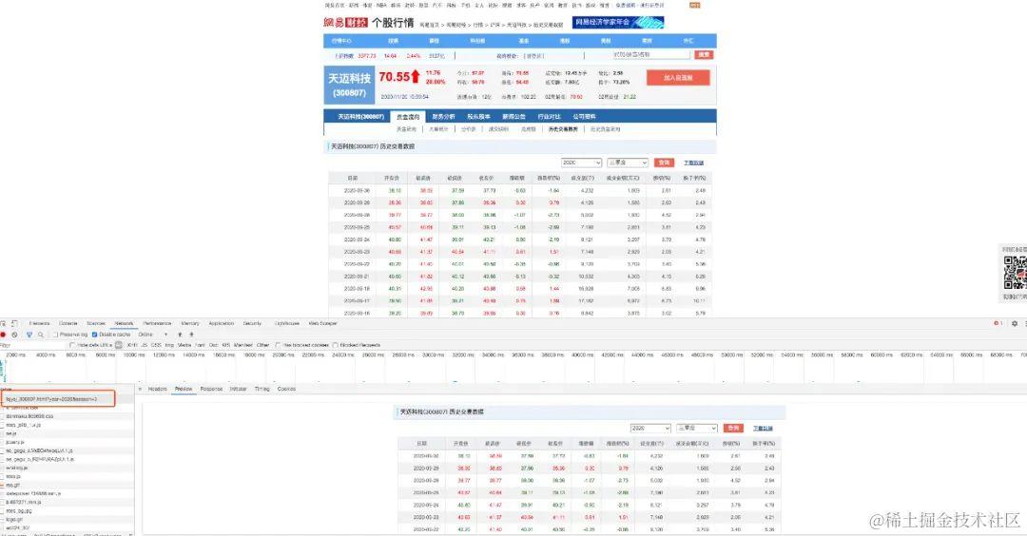The image size is (1027, 536).
Task: Switch to the Console DevTools tab
Action: pos(68,323)
